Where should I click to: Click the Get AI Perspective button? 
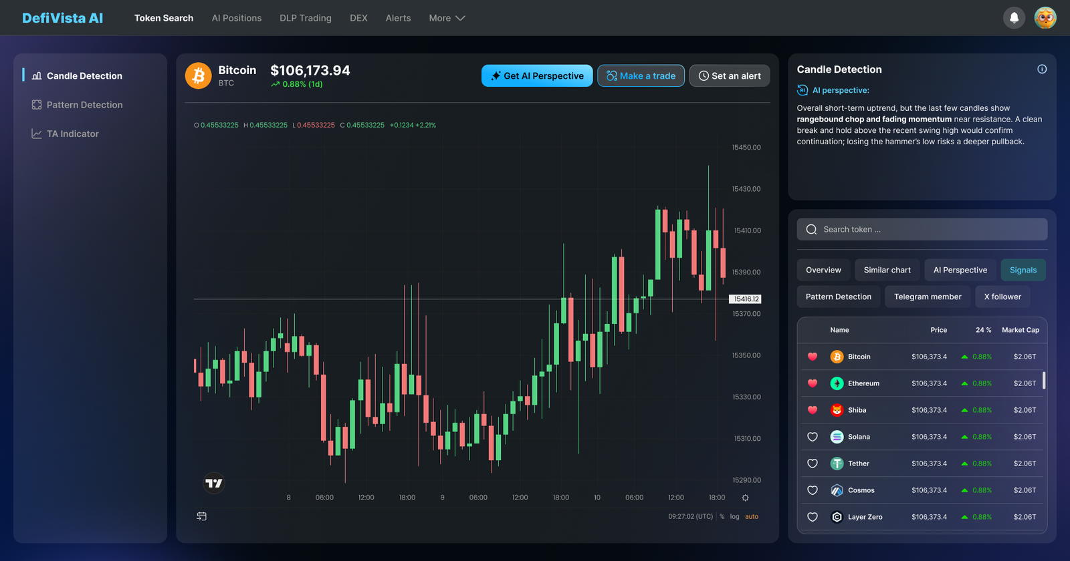click(x=537, y=76)
